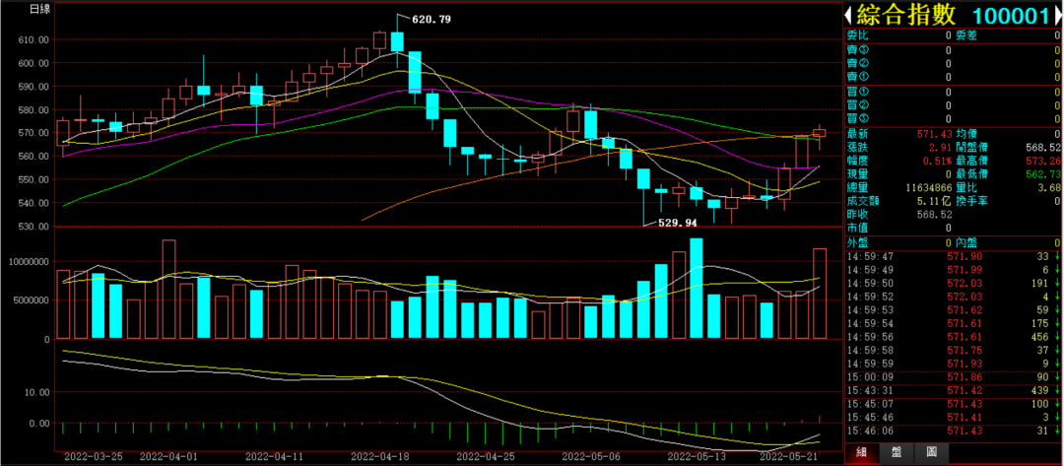Switch to the 盤 tab
The image size is (1064, 466).
click(897, 452)
